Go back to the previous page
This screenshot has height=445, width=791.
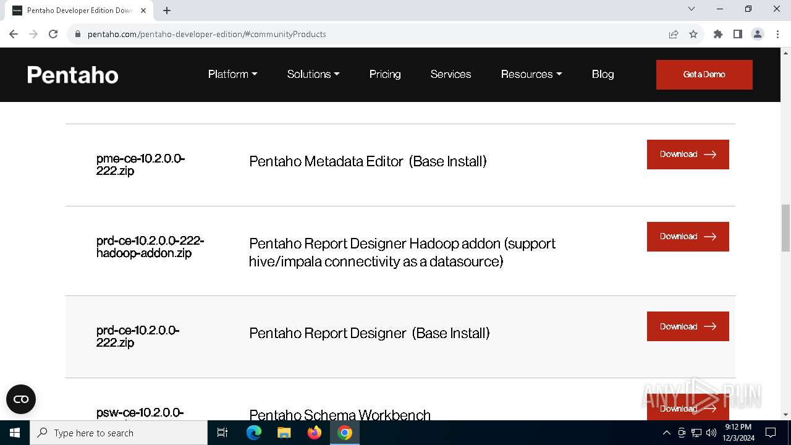click(x=14, y=34)
